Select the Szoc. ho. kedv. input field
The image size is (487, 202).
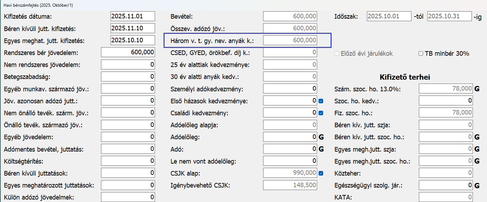tap(446, 101)
